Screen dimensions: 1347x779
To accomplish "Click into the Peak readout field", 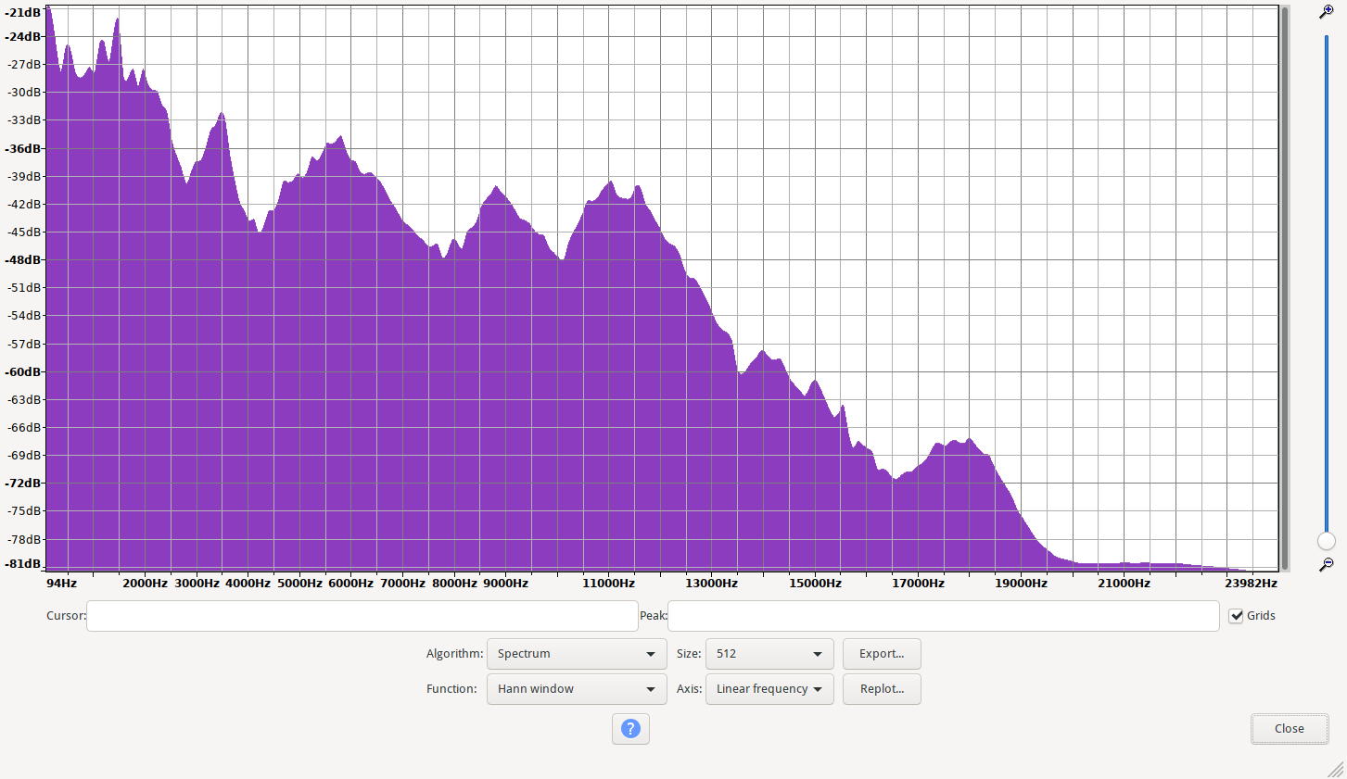I will 944,616.
